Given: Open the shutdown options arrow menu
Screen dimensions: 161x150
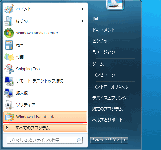Looking at the screenshot, I should [125, 140].
